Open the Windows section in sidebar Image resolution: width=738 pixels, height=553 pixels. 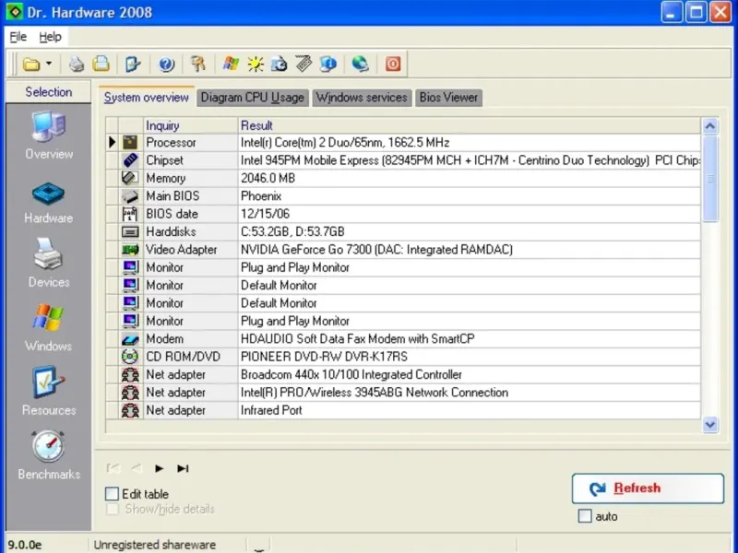49,327
